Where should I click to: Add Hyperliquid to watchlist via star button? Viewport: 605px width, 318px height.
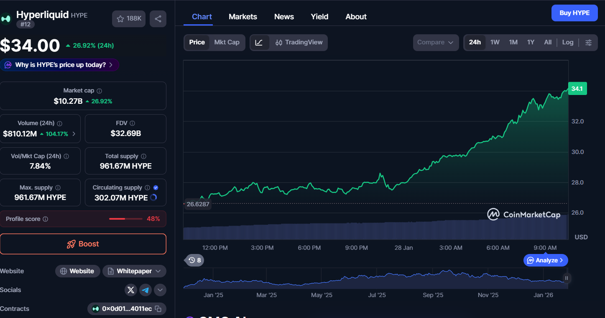click(x=129, y=19)
